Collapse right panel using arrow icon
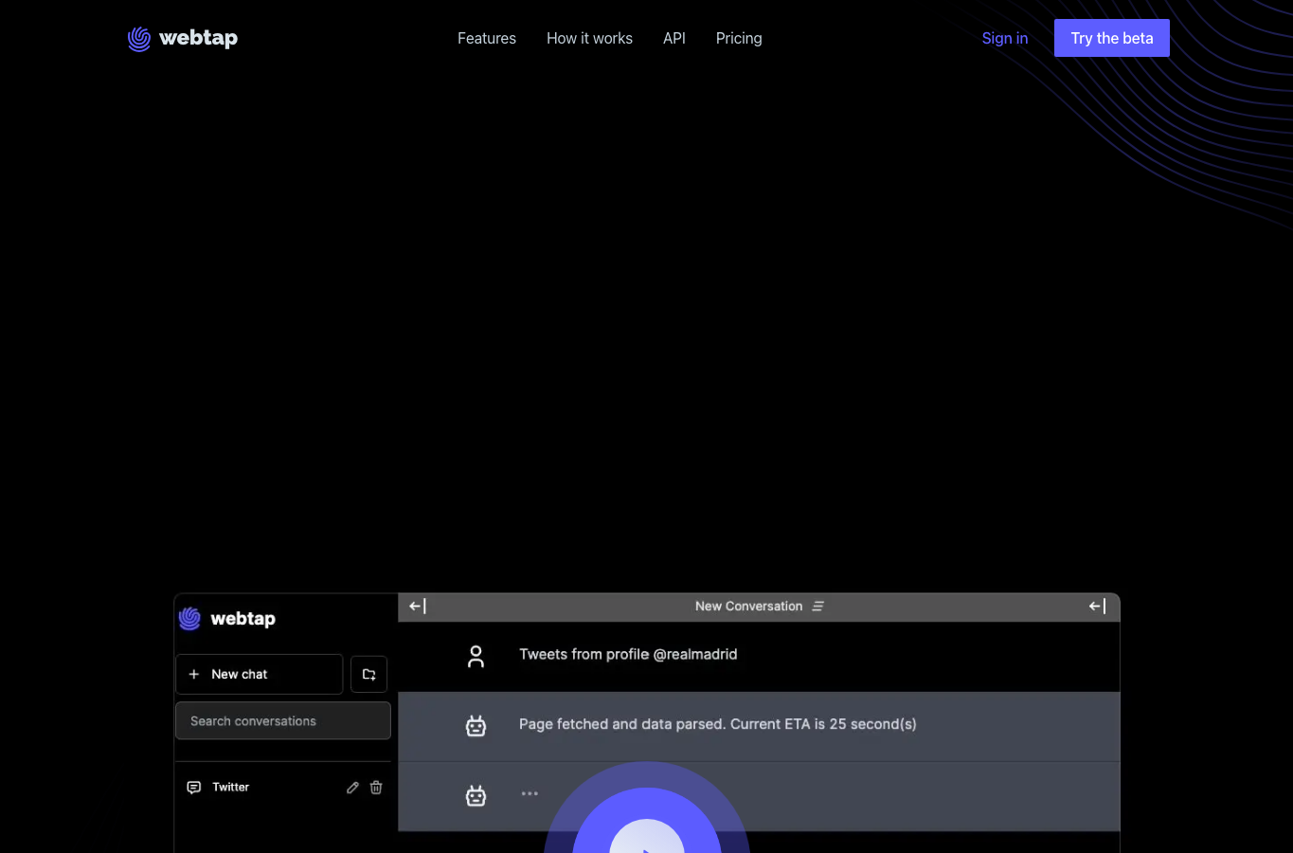Viewport: 1293px width, 853px height. (x=1097, y=607)
